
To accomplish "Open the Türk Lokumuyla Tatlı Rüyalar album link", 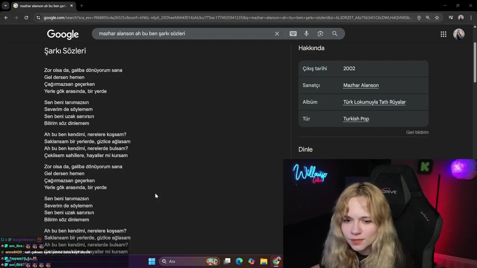I will coord(375,102).
